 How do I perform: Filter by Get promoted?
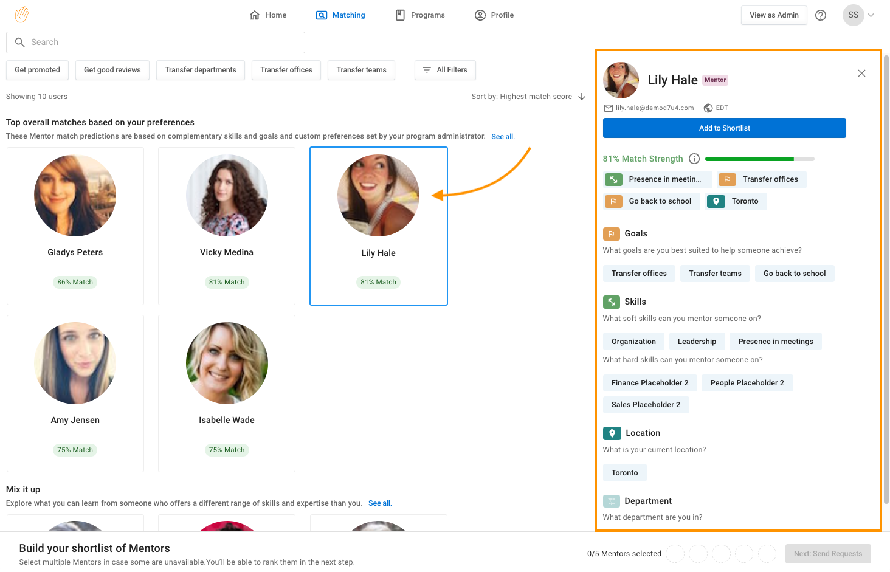[37, 70]
